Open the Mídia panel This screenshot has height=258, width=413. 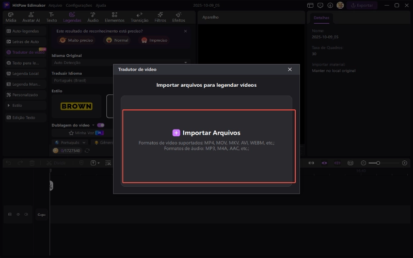tap(11, 17)
